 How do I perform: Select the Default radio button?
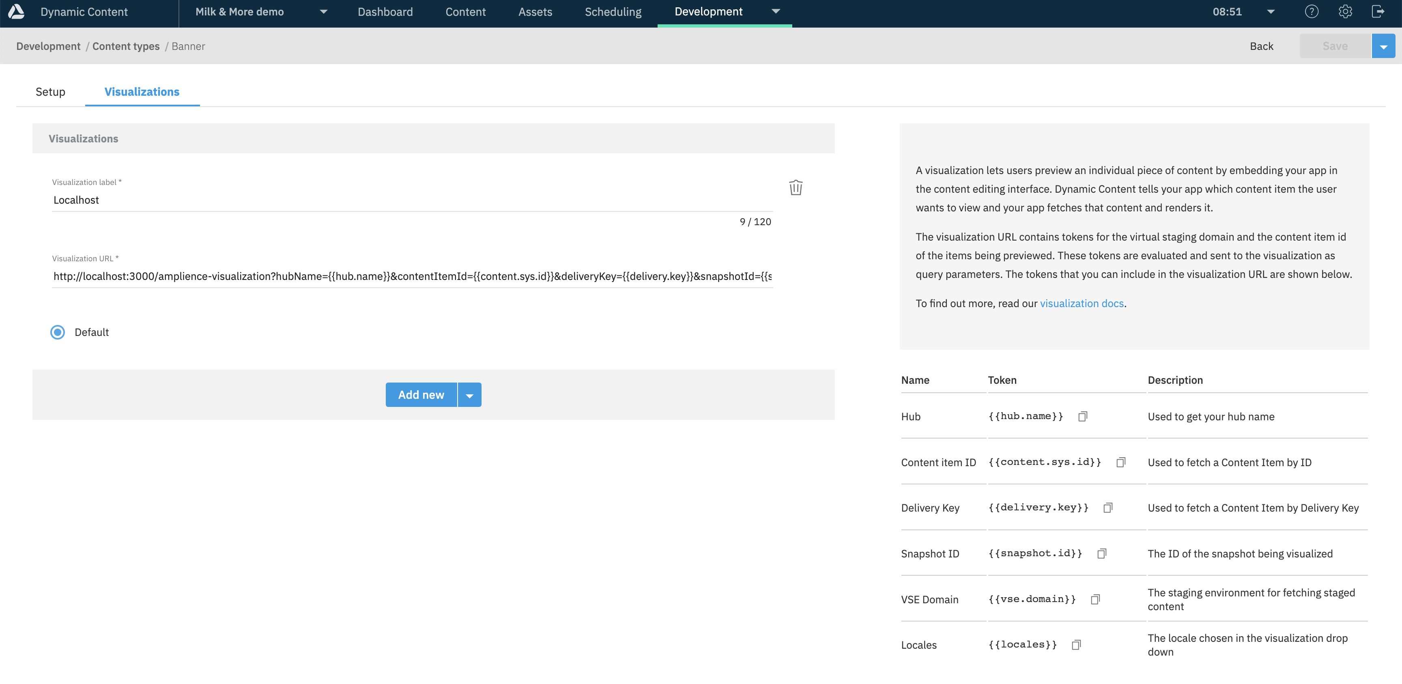[58, 332]
